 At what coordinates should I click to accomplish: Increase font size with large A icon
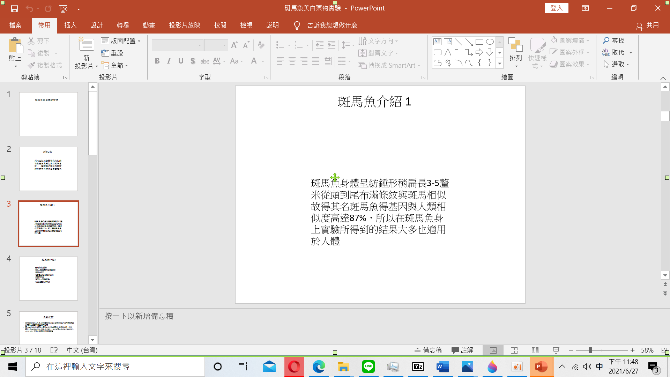click(234, 45)
